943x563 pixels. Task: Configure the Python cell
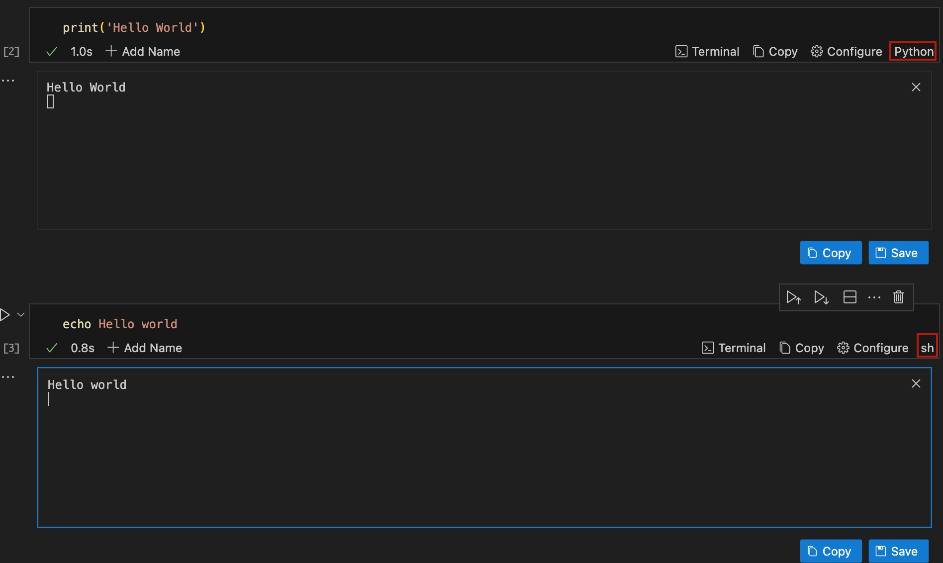[846, 52]
